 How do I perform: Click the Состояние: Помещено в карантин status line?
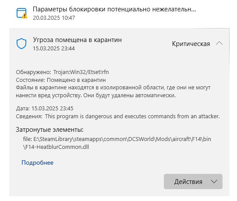(x=61, y=80)
